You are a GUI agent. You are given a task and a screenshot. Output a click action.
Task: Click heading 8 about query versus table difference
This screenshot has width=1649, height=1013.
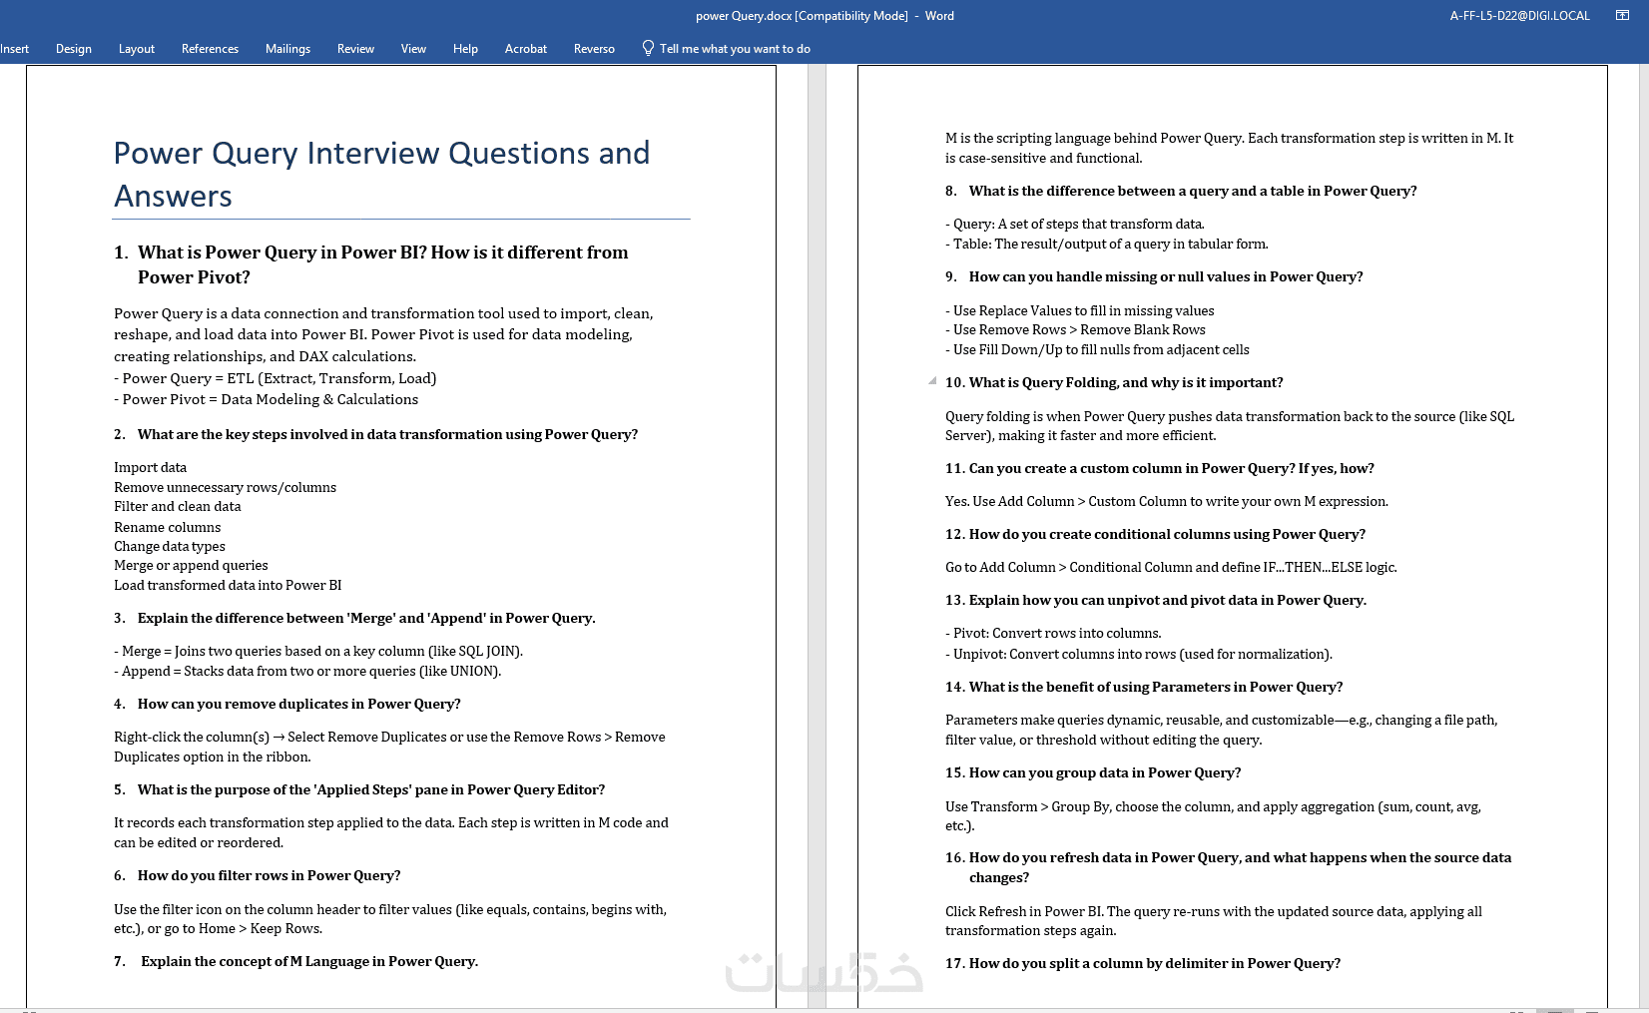coord(1181,191)
